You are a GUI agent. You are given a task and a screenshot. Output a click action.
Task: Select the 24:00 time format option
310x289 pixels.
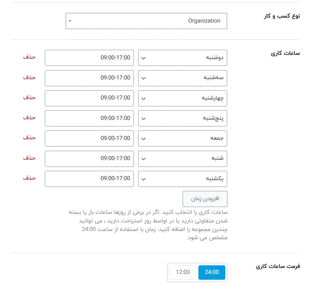tap(212, 272)
